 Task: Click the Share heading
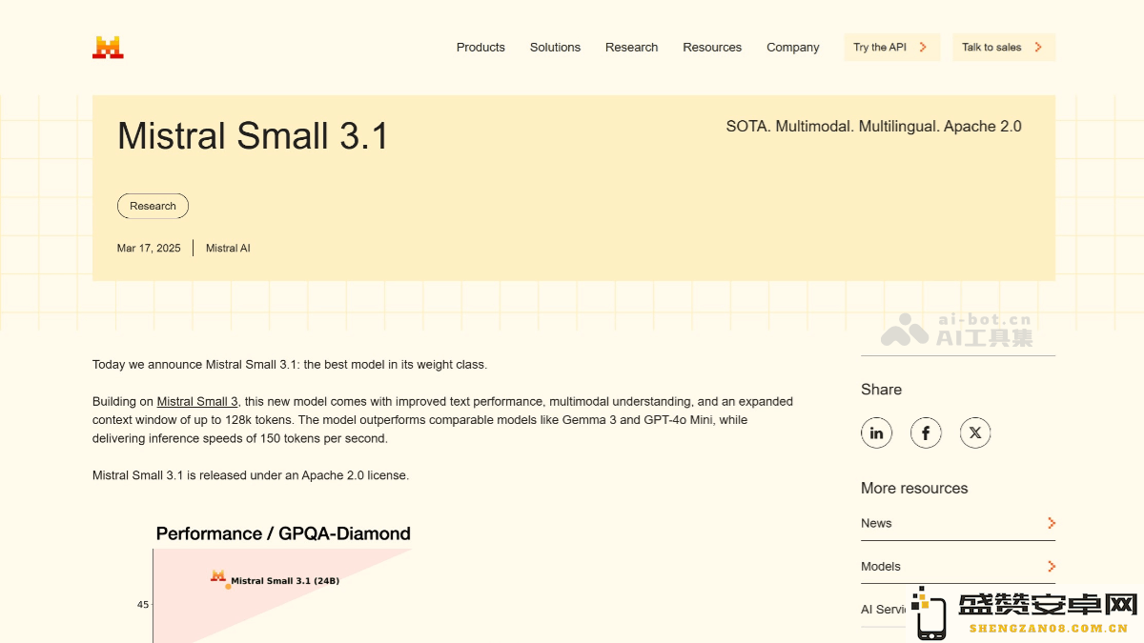tap(881, 389)
